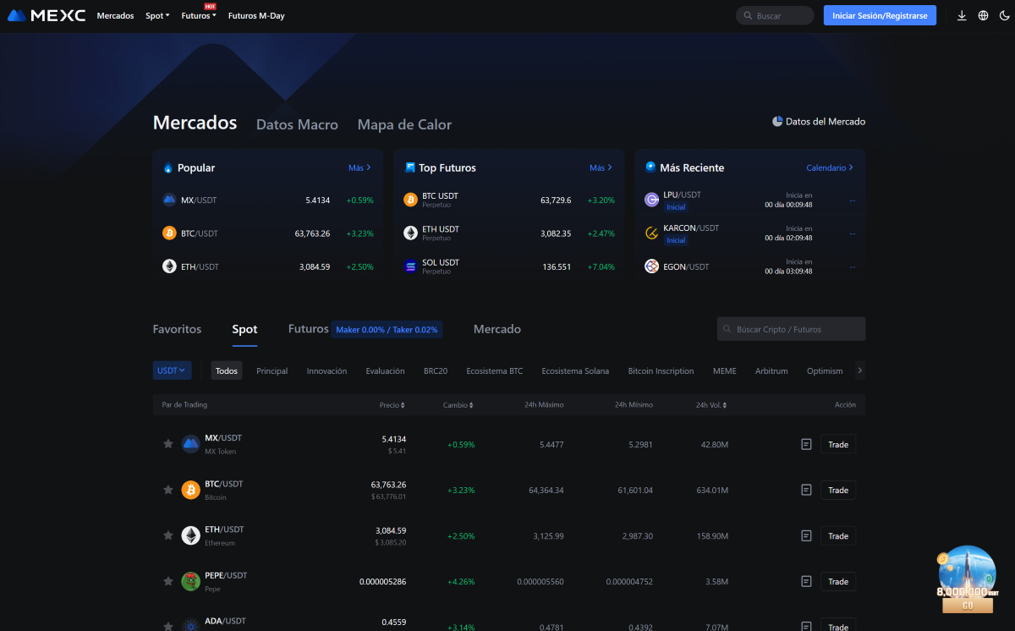Click ETH icon in Top Futuros
Viewport: 1015px width, 631px height.
(410, 233)
